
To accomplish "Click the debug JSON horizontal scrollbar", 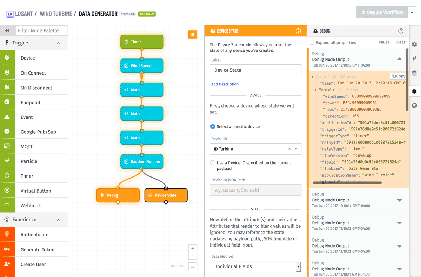I will 347,183.
